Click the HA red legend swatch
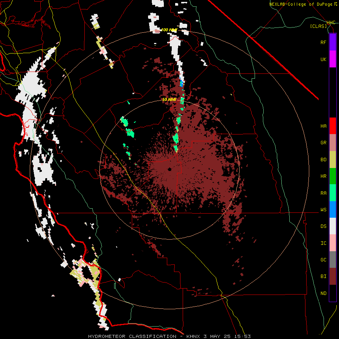This screenshot has width=339, height=339. (333, 126)
